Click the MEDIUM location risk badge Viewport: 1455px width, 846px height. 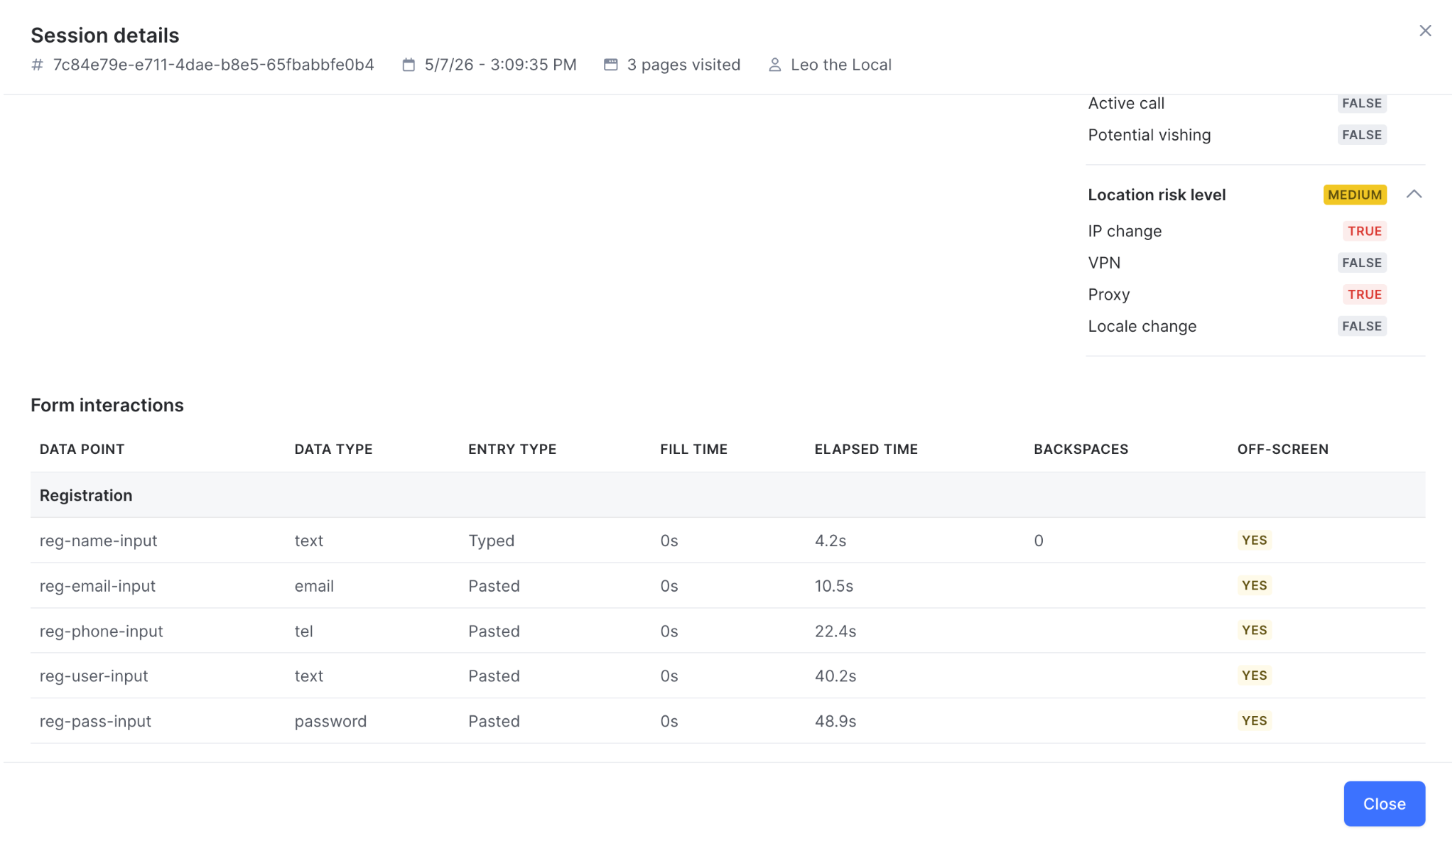(1355, 195)
